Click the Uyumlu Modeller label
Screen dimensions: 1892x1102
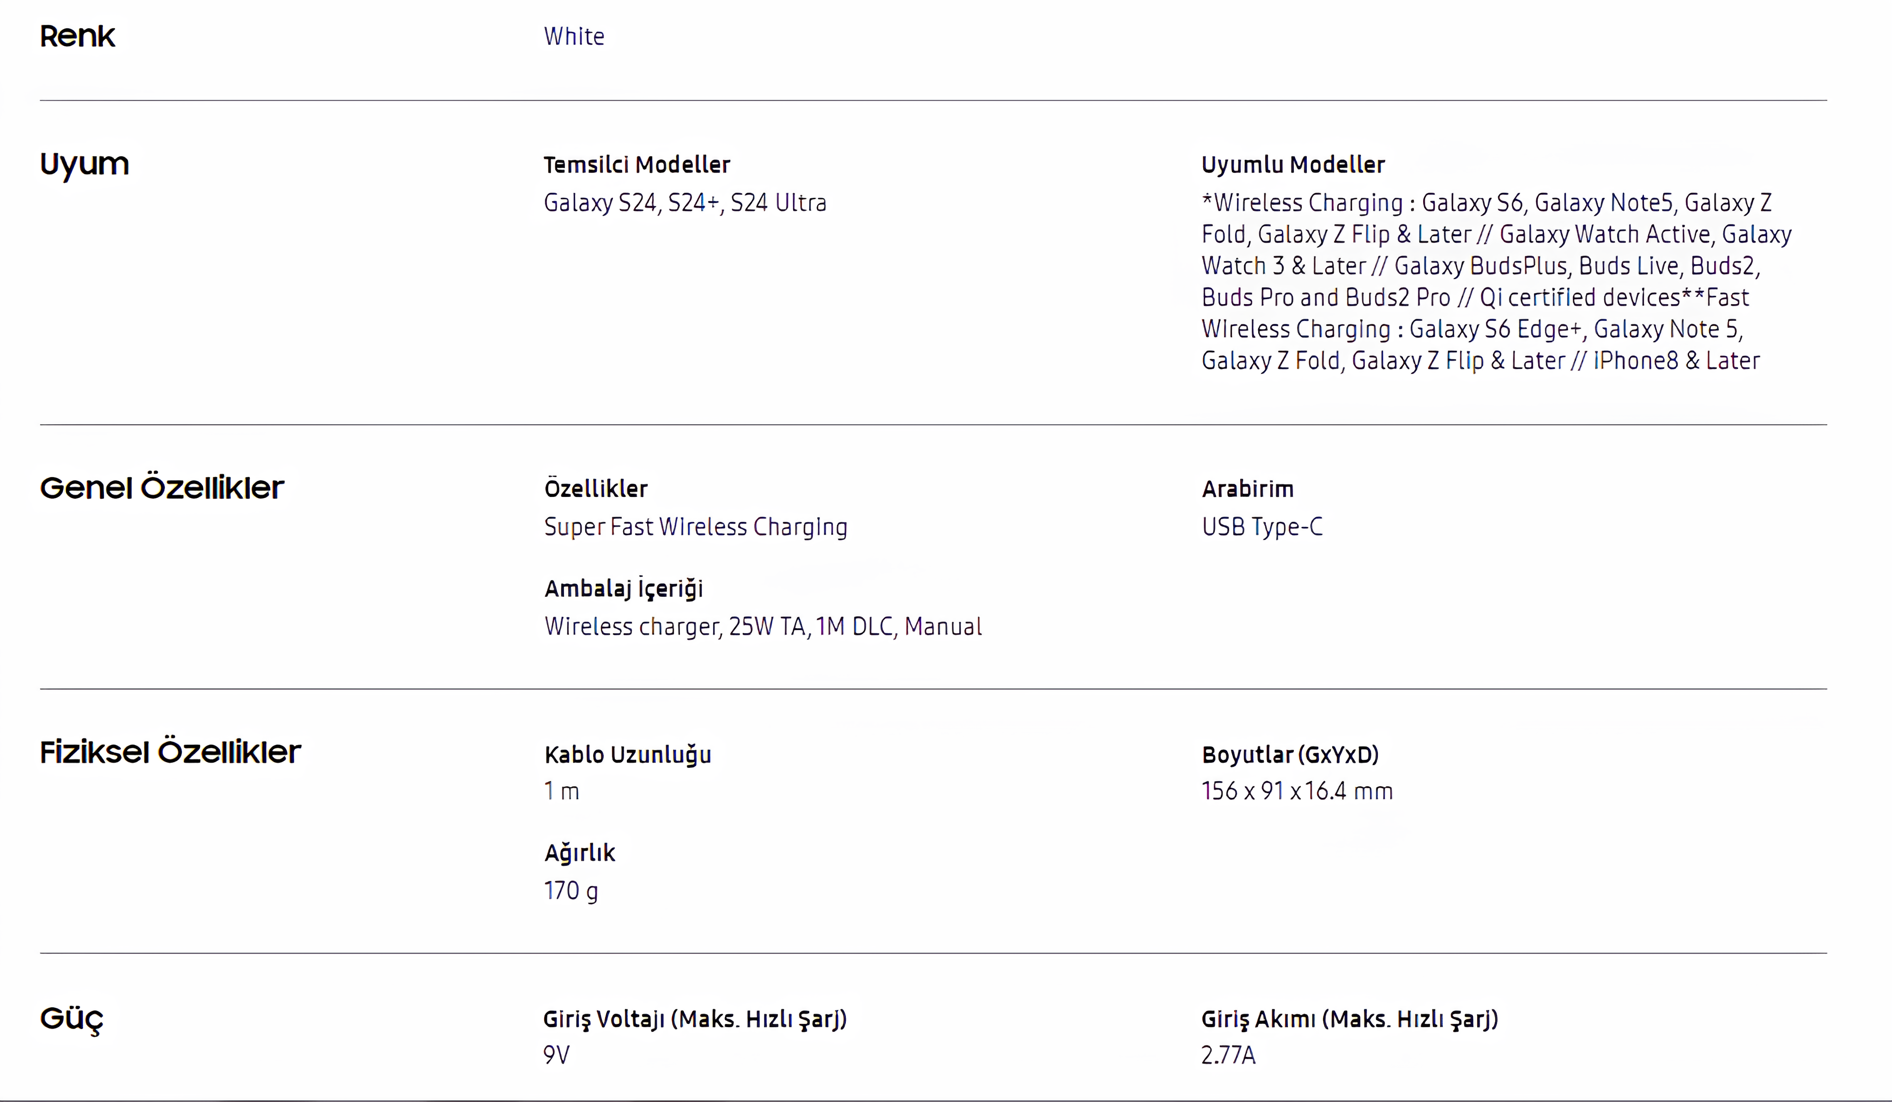click(x=1293, y=165)
